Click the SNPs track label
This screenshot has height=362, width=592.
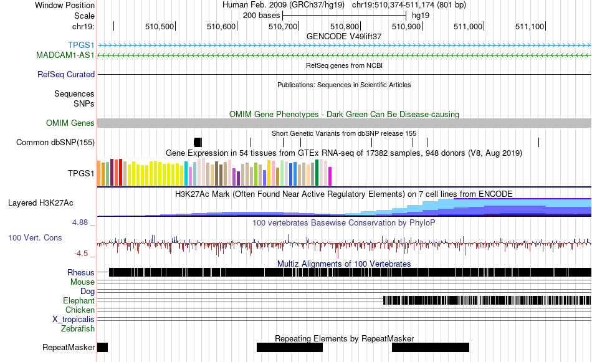[x=84, y=103]
